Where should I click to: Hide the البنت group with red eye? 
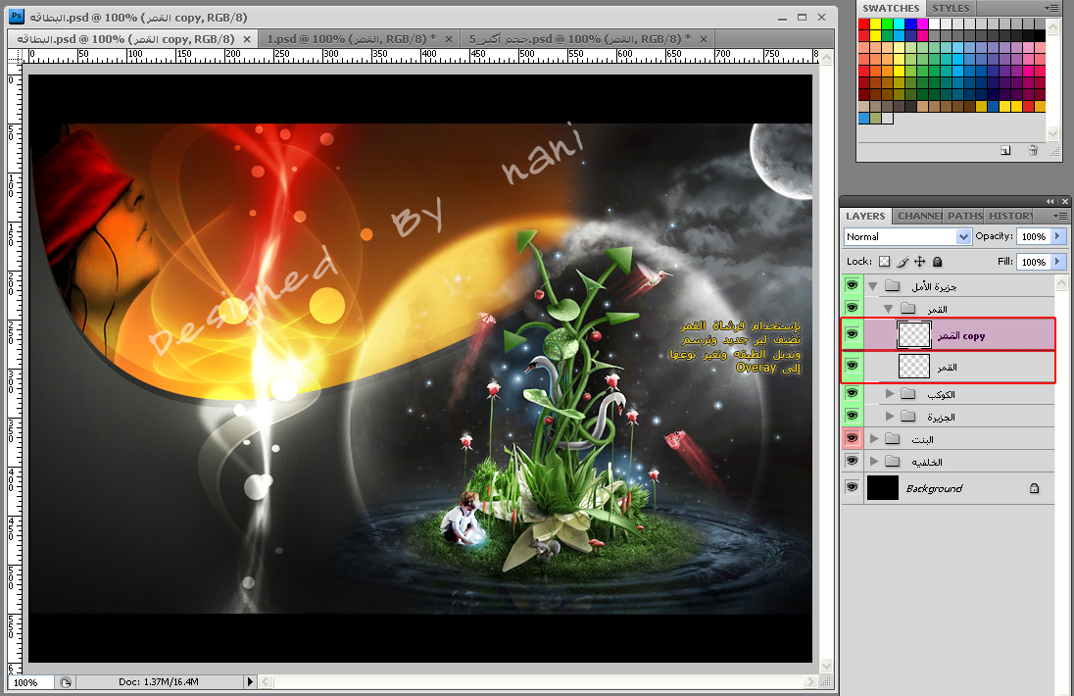853,438
